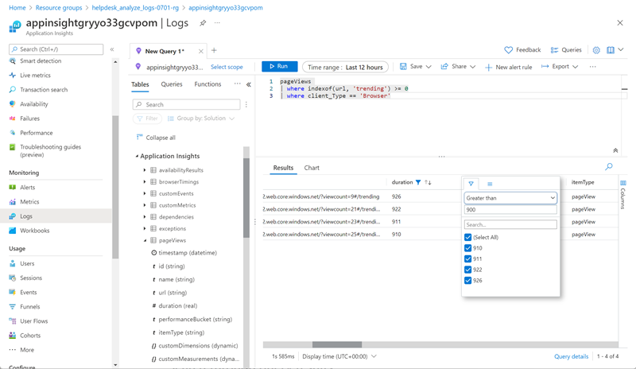The width and height of the screenshot is (636, 369).
Task: Uncheck the 911 filter value
Action: pos(467,259)
